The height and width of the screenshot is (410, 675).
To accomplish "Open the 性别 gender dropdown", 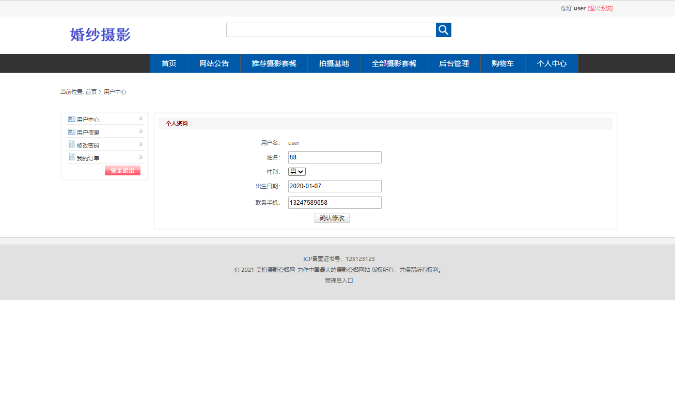I will (297, 172).
